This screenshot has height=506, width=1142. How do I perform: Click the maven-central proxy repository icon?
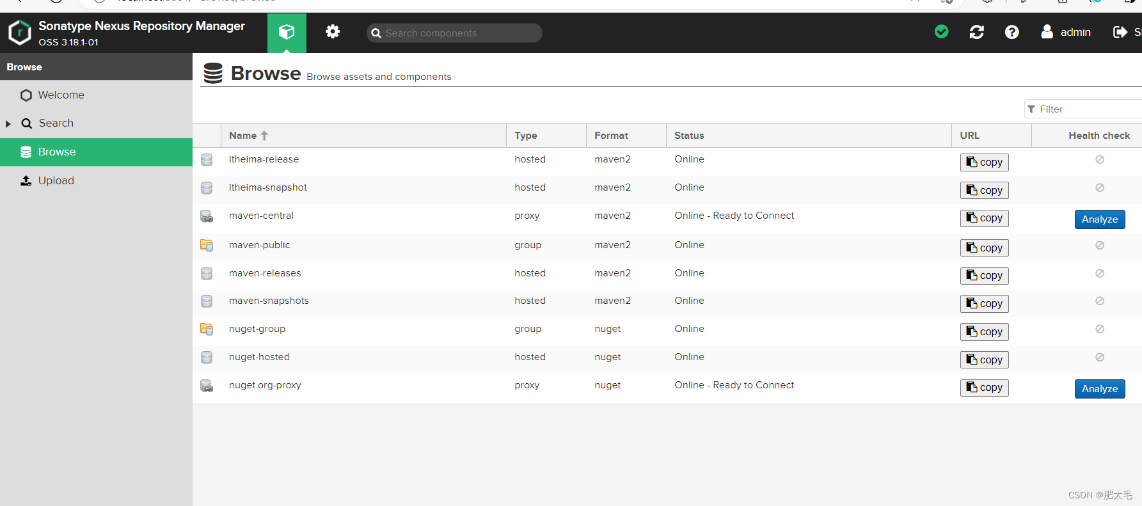tap(207, 216)
